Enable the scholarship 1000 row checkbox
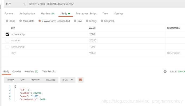The height and width of the screenshot is (106, 185). [7, 47]
